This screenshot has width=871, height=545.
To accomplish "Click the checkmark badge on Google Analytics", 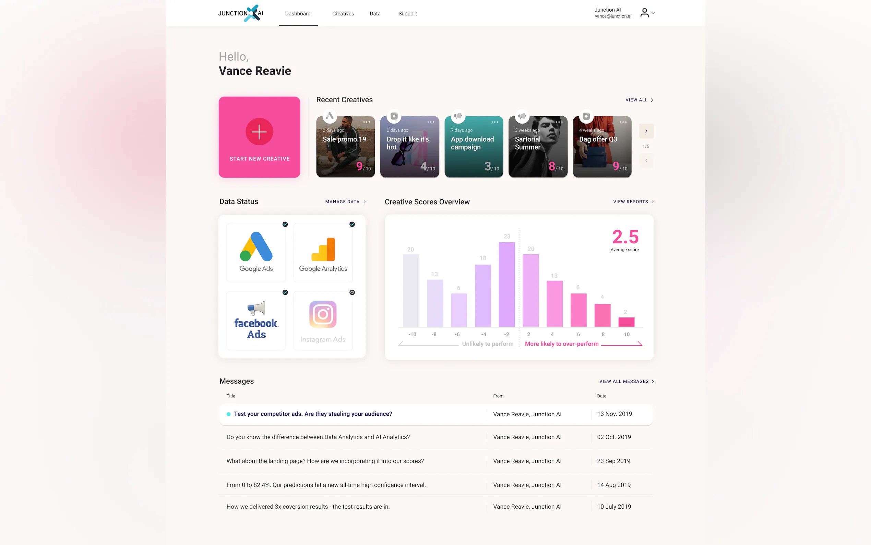I will click(x=352, y=224).
